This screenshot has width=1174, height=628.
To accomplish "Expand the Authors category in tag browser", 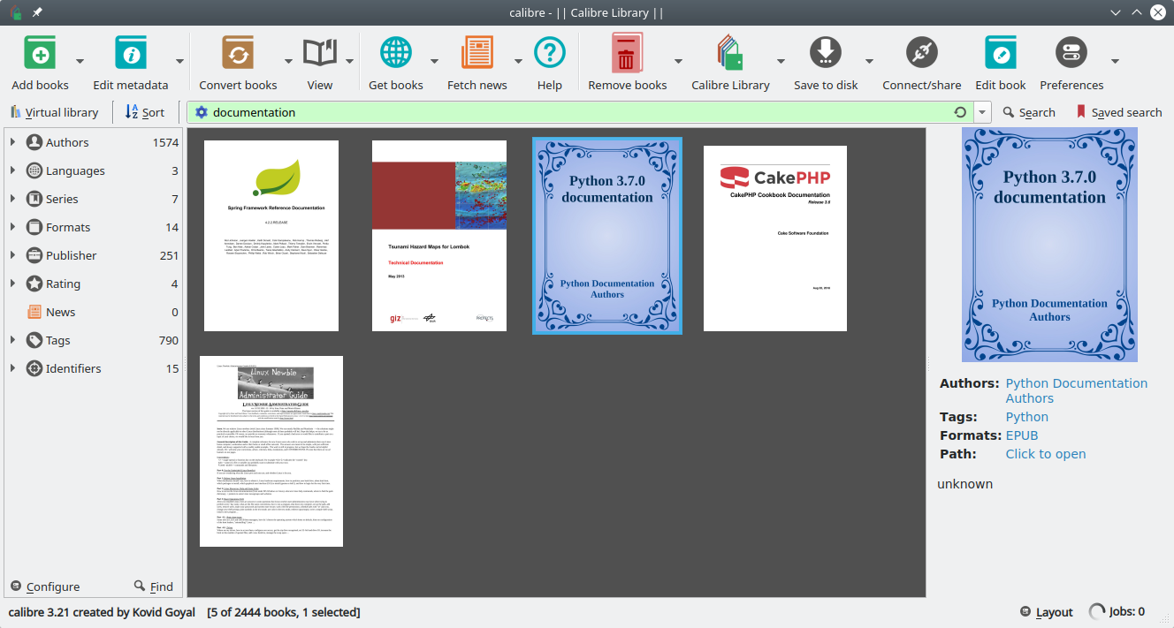I will pyautogui.click(x=12, y=142).
